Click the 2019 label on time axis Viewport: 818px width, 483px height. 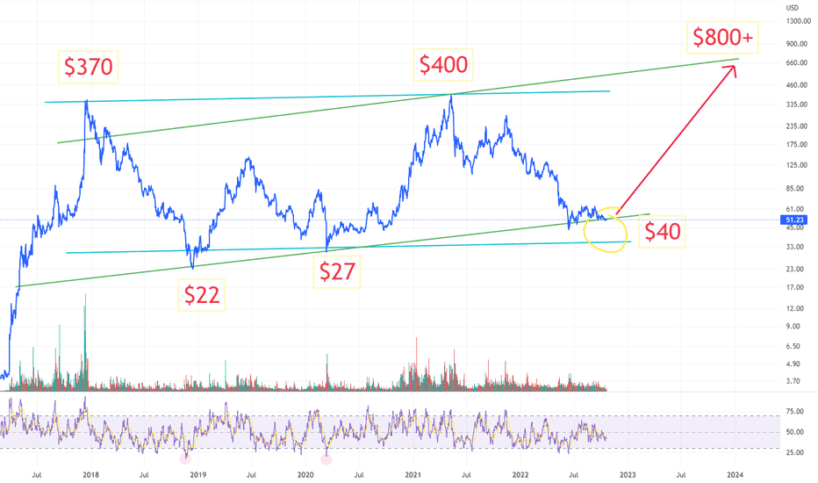(198, 474)
